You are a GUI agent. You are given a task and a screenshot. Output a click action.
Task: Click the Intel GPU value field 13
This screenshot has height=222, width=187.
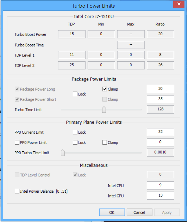(161, 196)
